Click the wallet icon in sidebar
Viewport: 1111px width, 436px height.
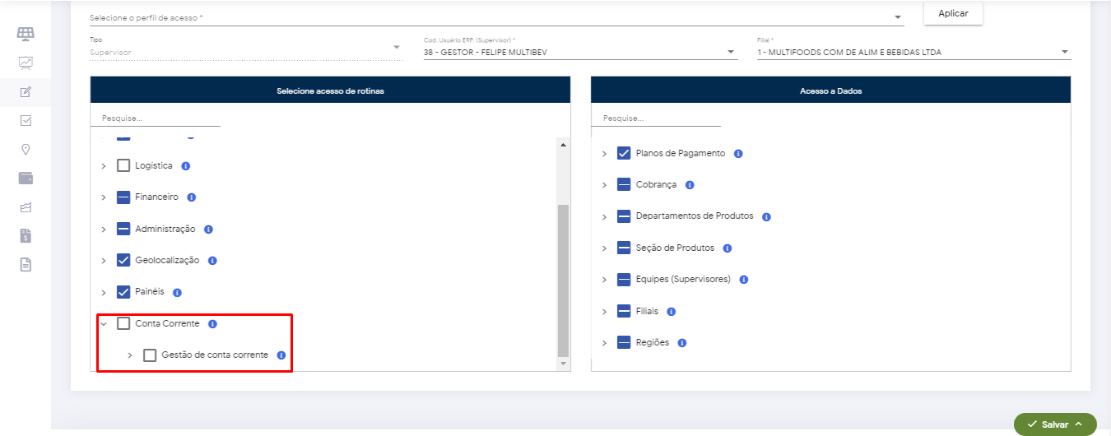tap(26, 178)
